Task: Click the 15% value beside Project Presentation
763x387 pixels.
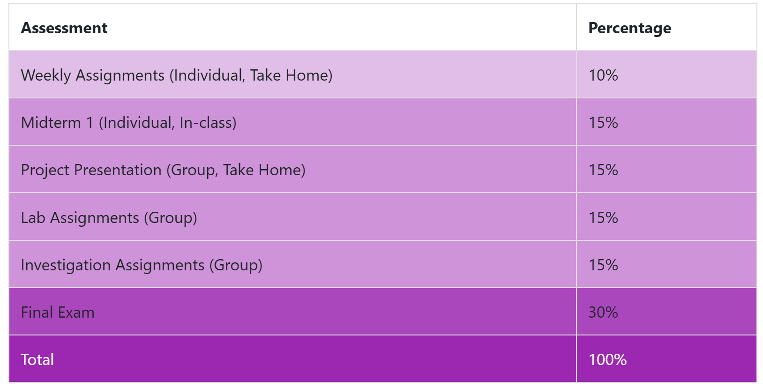Action: pyautogui.click(x=603, y=170)
